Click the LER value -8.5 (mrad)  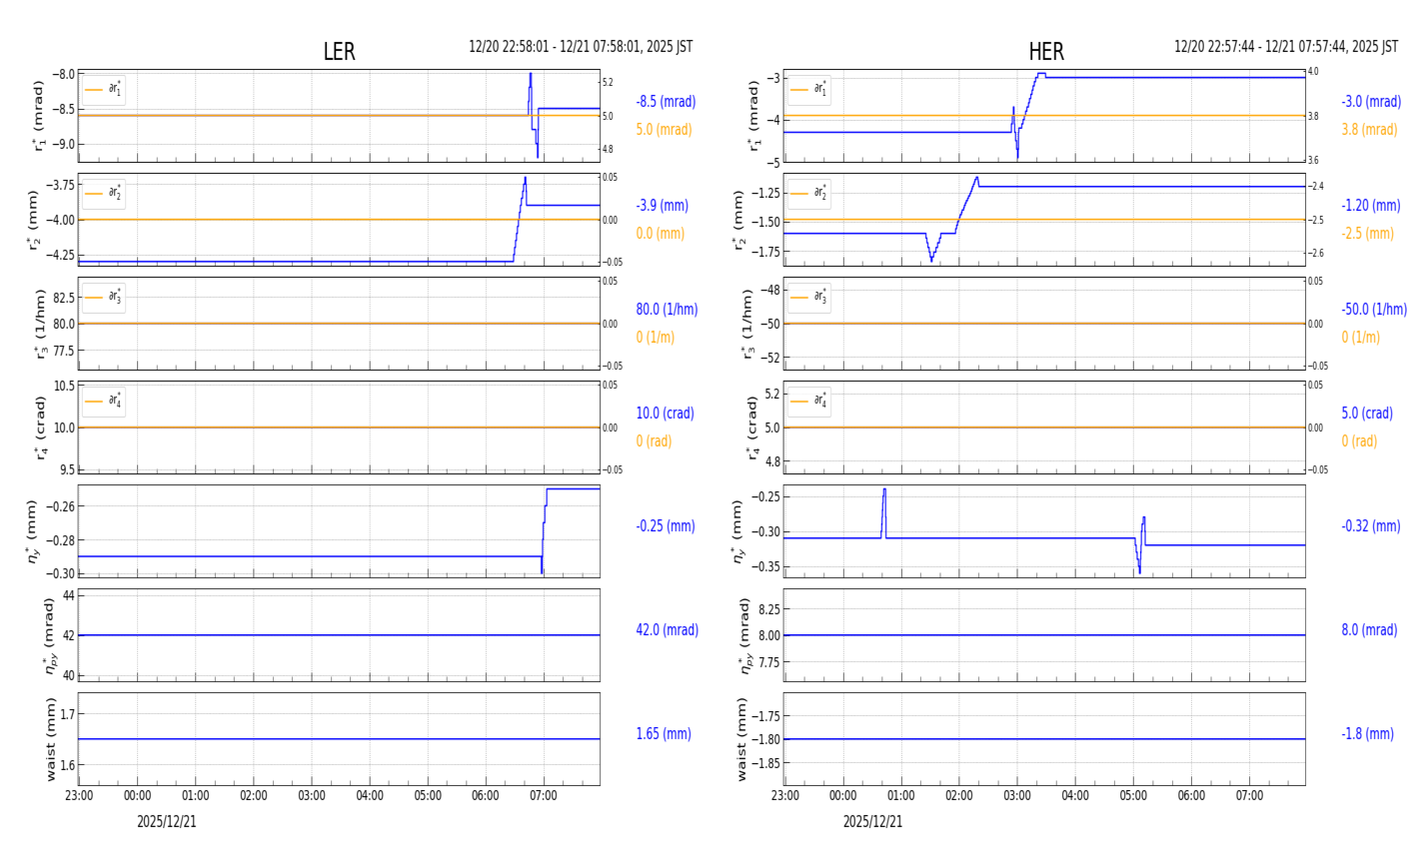coord(666,102)
